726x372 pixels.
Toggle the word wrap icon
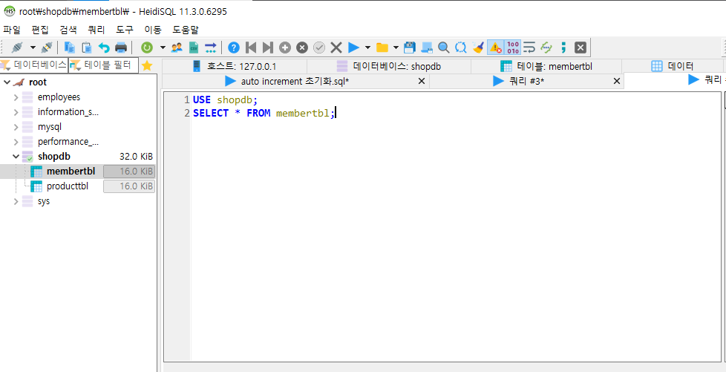click(x=529, y=48)
